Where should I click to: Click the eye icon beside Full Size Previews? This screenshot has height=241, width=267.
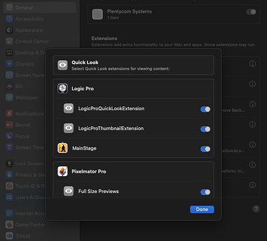(x=69, y=191)
